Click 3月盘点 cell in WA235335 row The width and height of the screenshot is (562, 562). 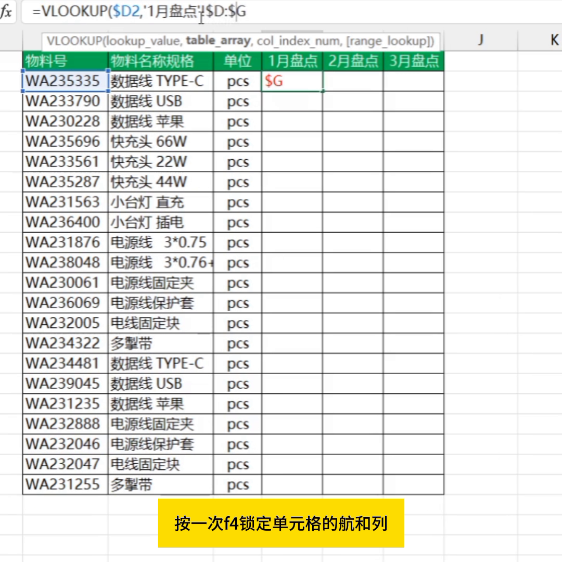click(x=413, y=81)
